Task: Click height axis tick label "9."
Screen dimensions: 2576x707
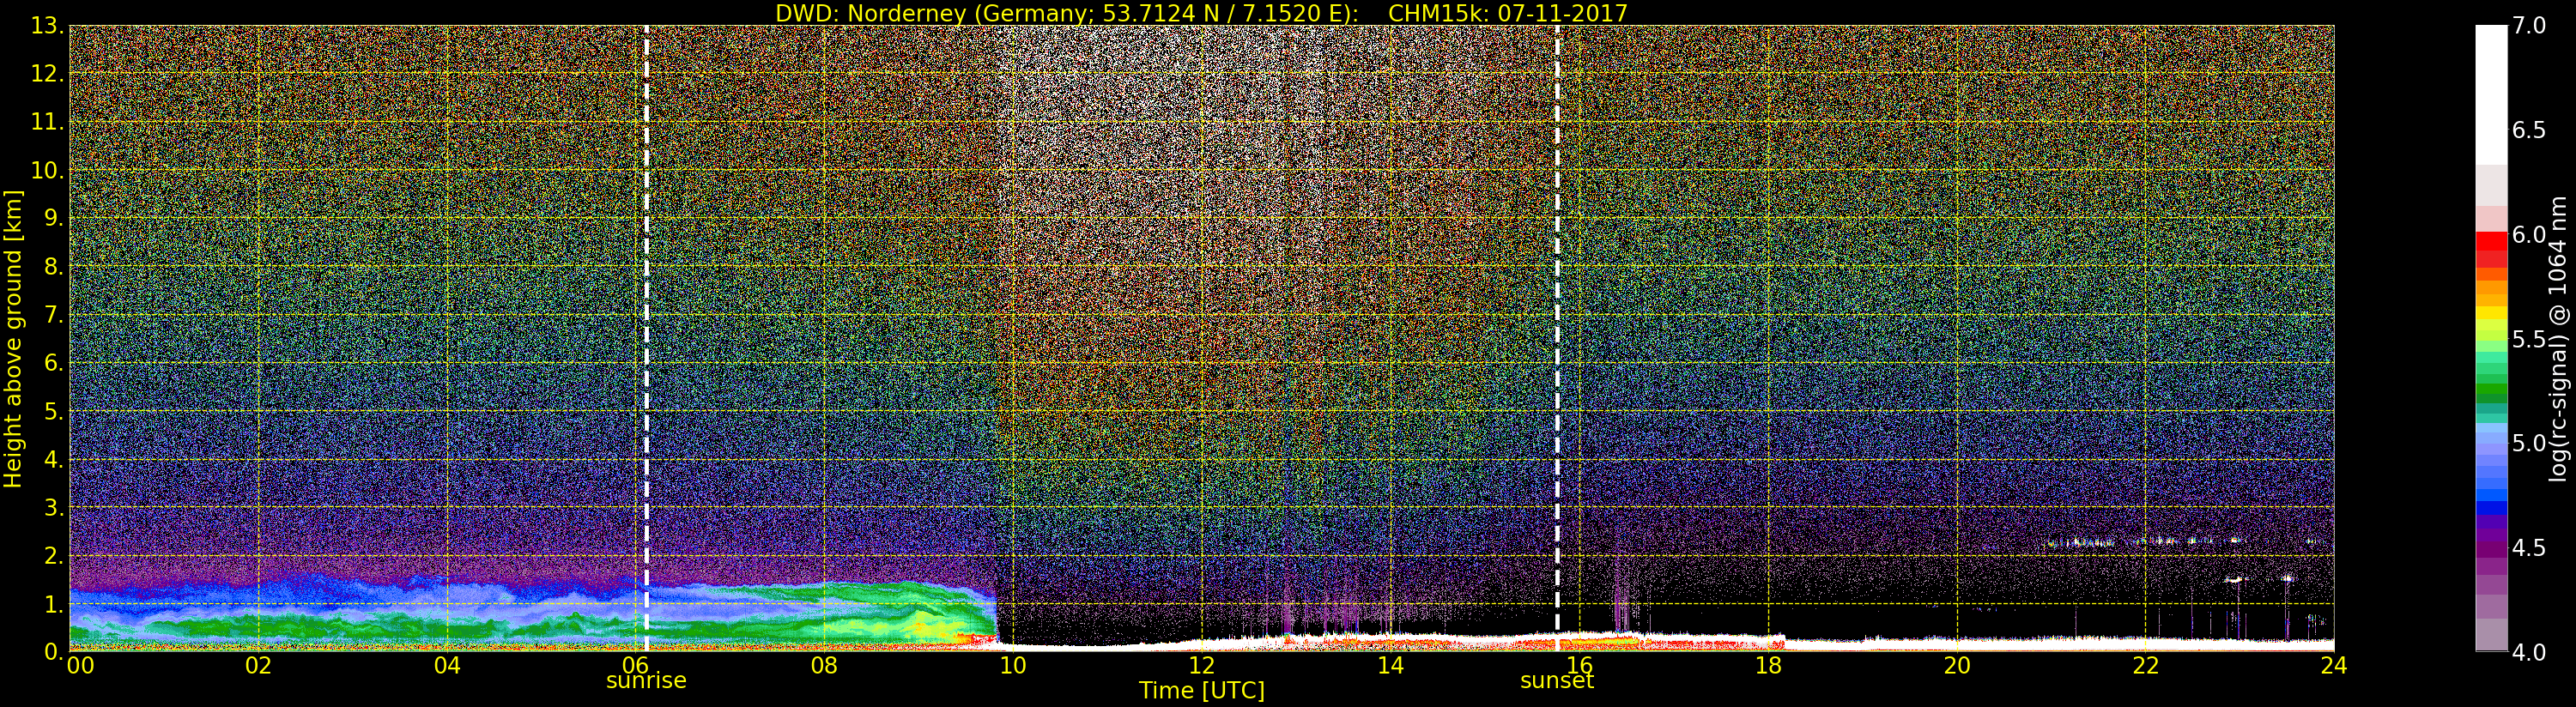Action: point(53,218)
